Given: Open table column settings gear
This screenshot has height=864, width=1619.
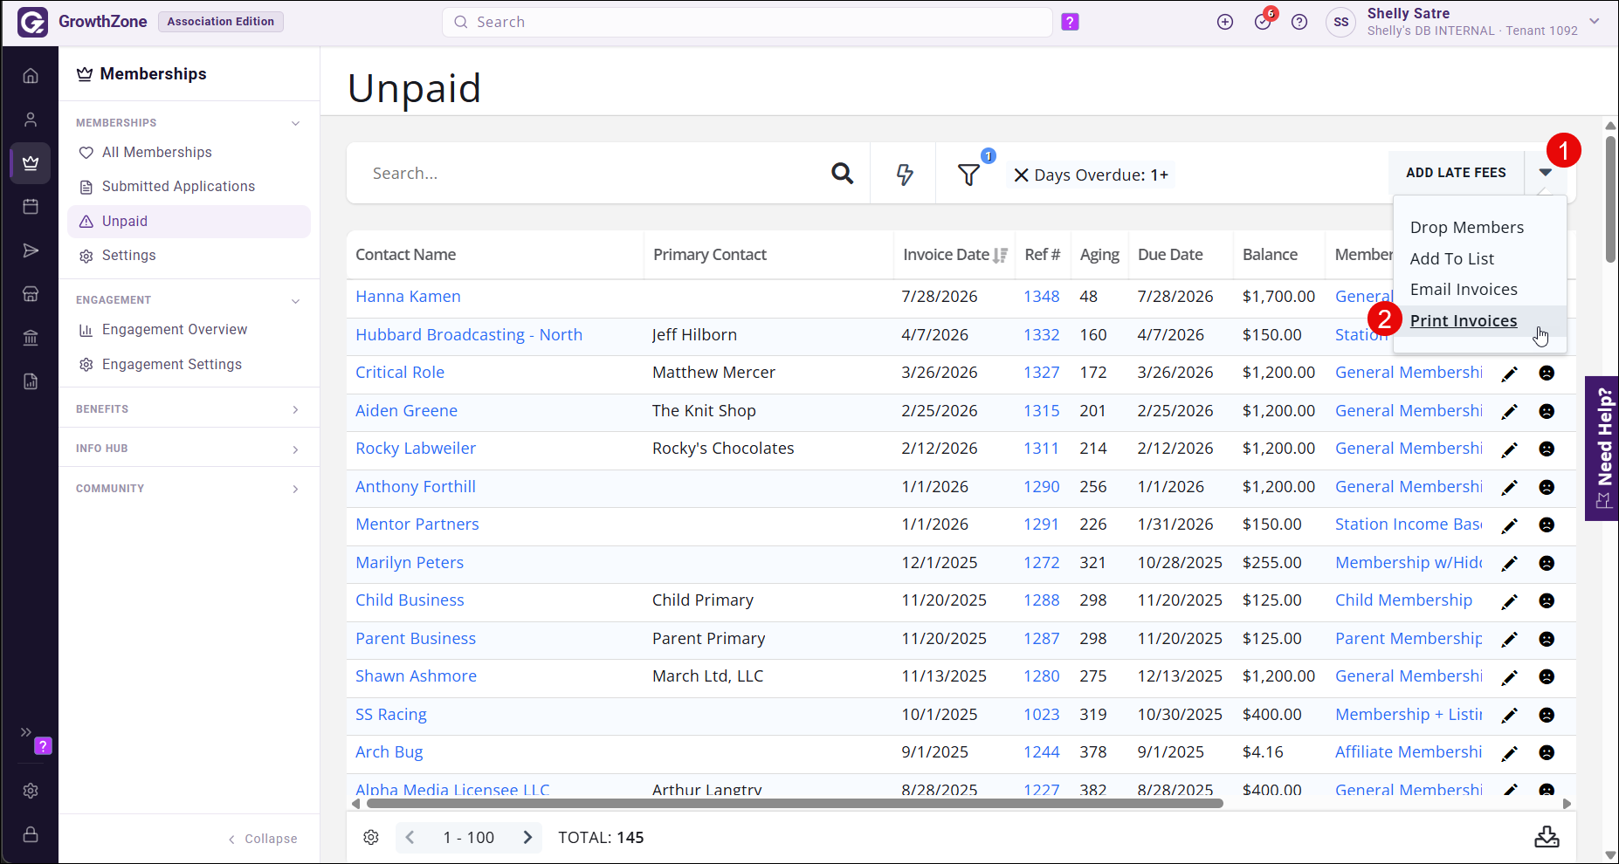Looking at the screenshot, I should (371, 837).
